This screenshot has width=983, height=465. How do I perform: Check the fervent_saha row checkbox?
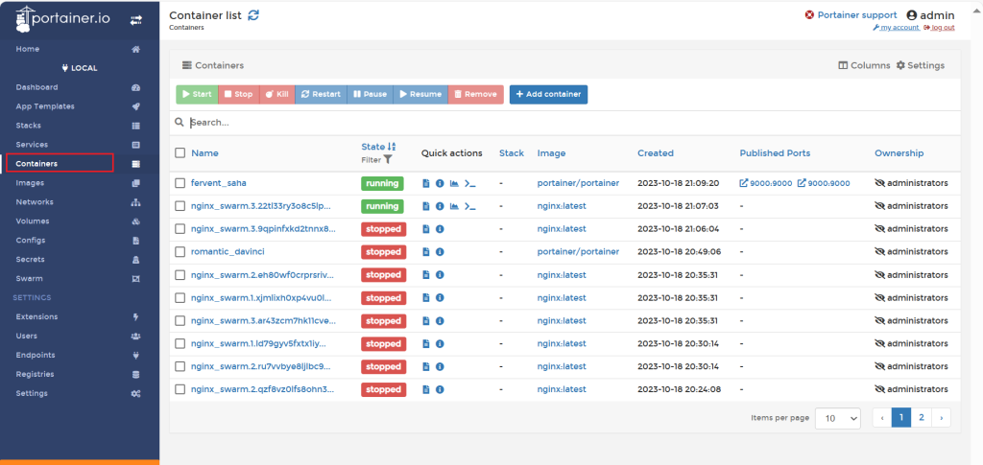[180, 183]
